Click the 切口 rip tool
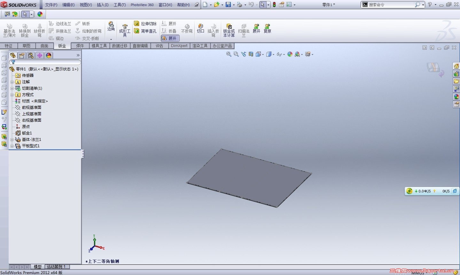 200,29
